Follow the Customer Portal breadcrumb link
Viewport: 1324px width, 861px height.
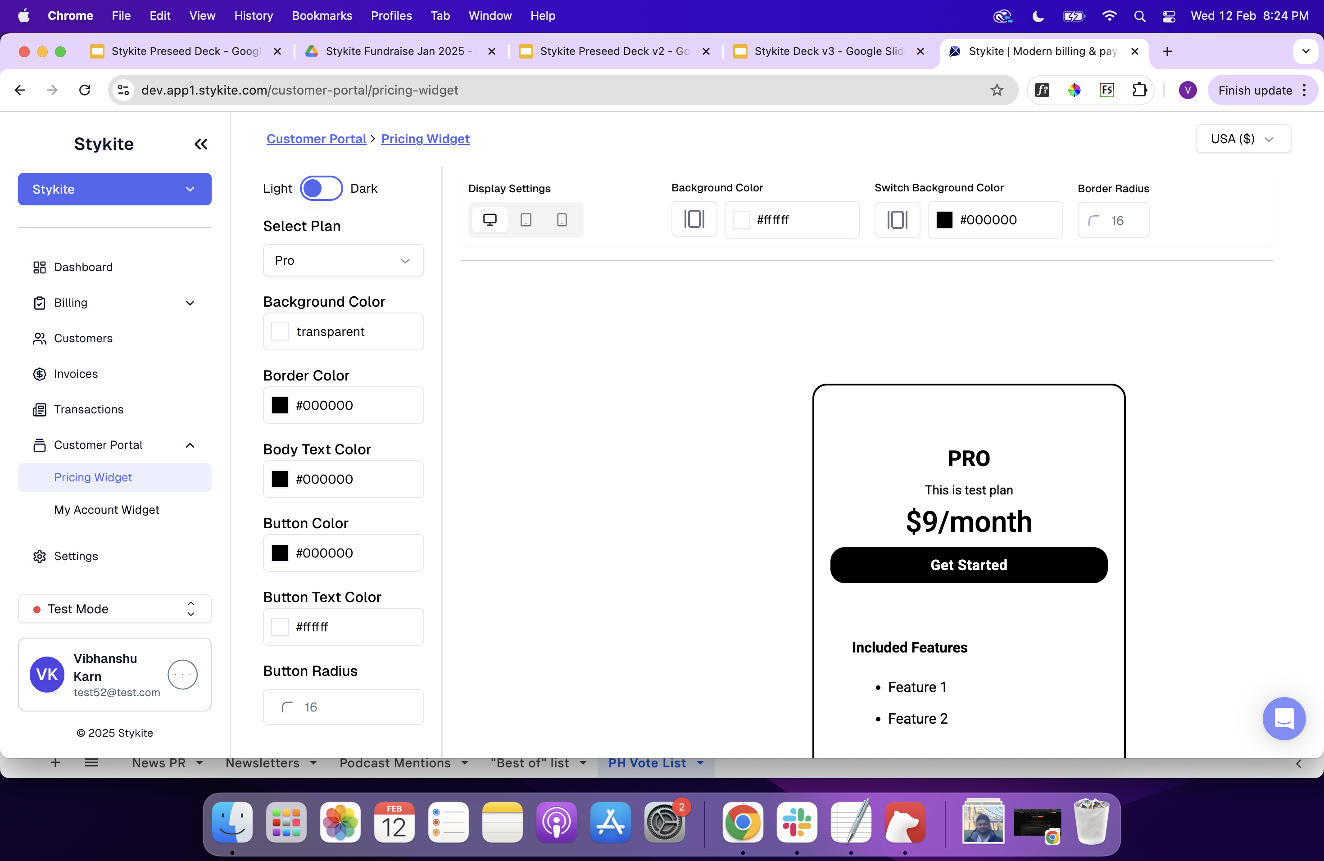pos(316,139)
